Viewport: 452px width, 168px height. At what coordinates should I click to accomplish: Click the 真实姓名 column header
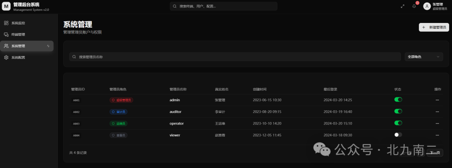click(222, 89)
